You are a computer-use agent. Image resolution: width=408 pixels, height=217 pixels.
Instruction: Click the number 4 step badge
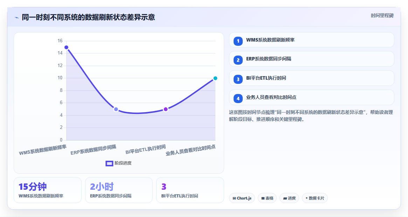pos(238,99)
